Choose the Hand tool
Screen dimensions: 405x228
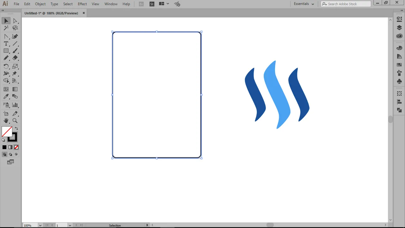pyautogui.click(x=6, y=121)
